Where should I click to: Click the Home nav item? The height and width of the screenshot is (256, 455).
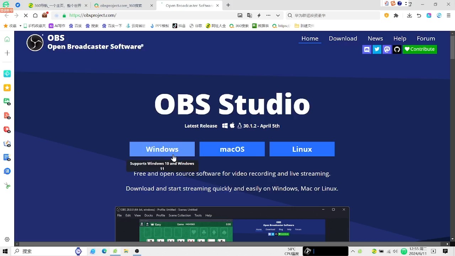[310, 38]
